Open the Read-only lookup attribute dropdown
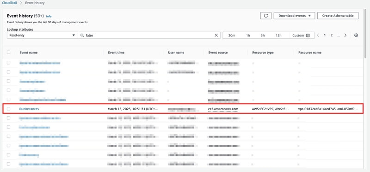 click(42, 36)
